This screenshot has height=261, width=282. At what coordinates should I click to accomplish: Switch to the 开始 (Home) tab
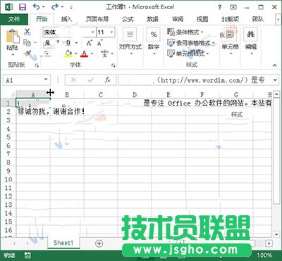coord(42,19)
